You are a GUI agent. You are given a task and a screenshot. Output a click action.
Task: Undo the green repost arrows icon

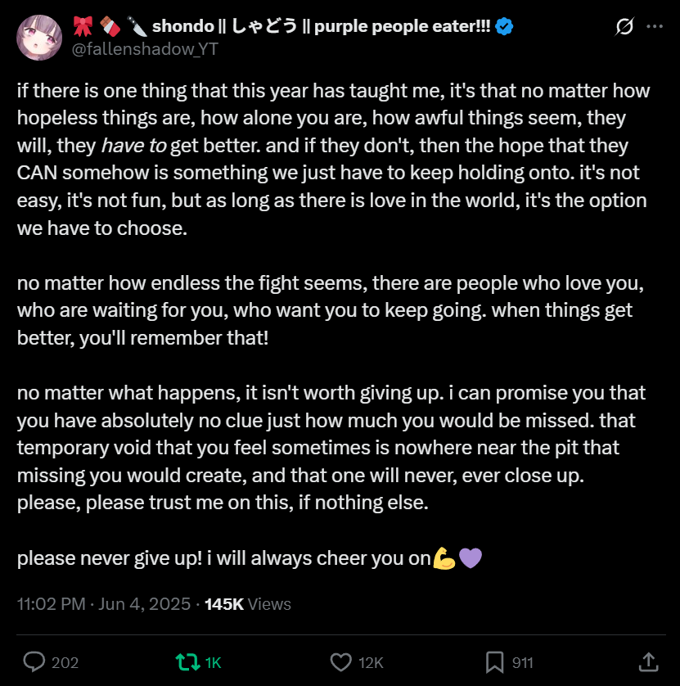187,662
